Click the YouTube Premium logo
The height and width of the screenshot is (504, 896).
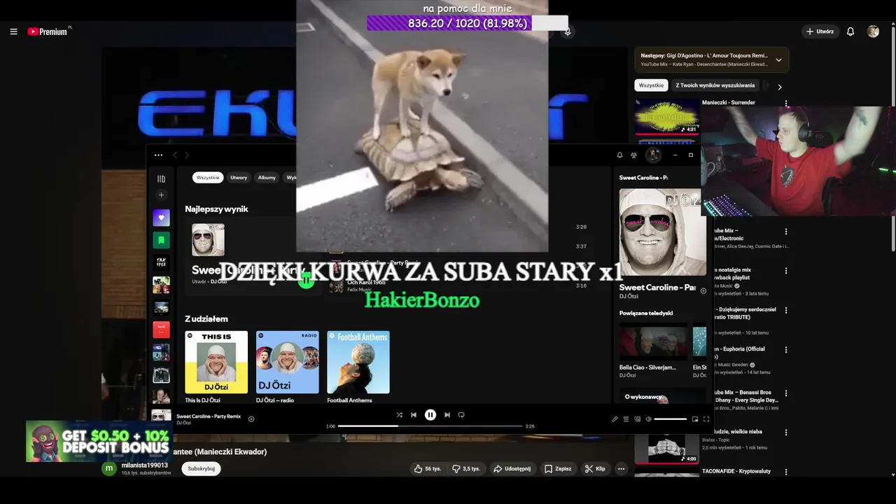tap(49, 31)
